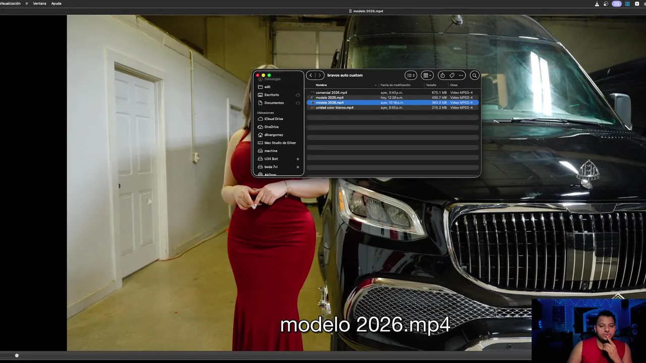Click the webcam overlay thumbnail
This screenshot has width=646, height=363.
(x=588, y=331)
